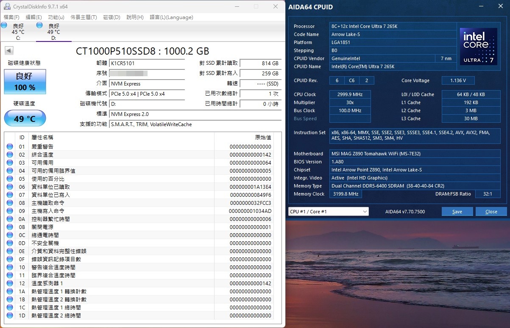The image size is (510, 328).
Task: Click status orb for attribute 07 資料單位已寫入
Action: pos(10,195)
